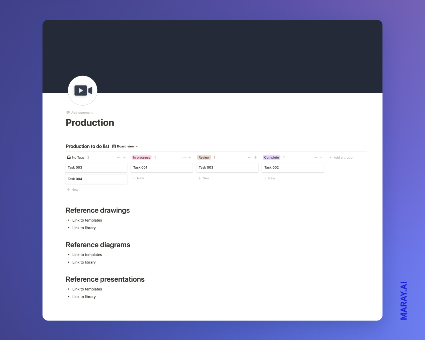Click Link to templates under Reference drawings
The height and width of the screenshot is (340, 425).
[87, 220]
